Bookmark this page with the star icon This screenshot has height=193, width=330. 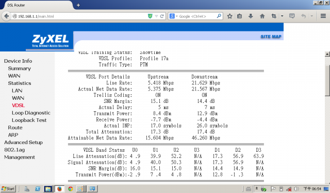pyautogui.click(x=229, y=16)
